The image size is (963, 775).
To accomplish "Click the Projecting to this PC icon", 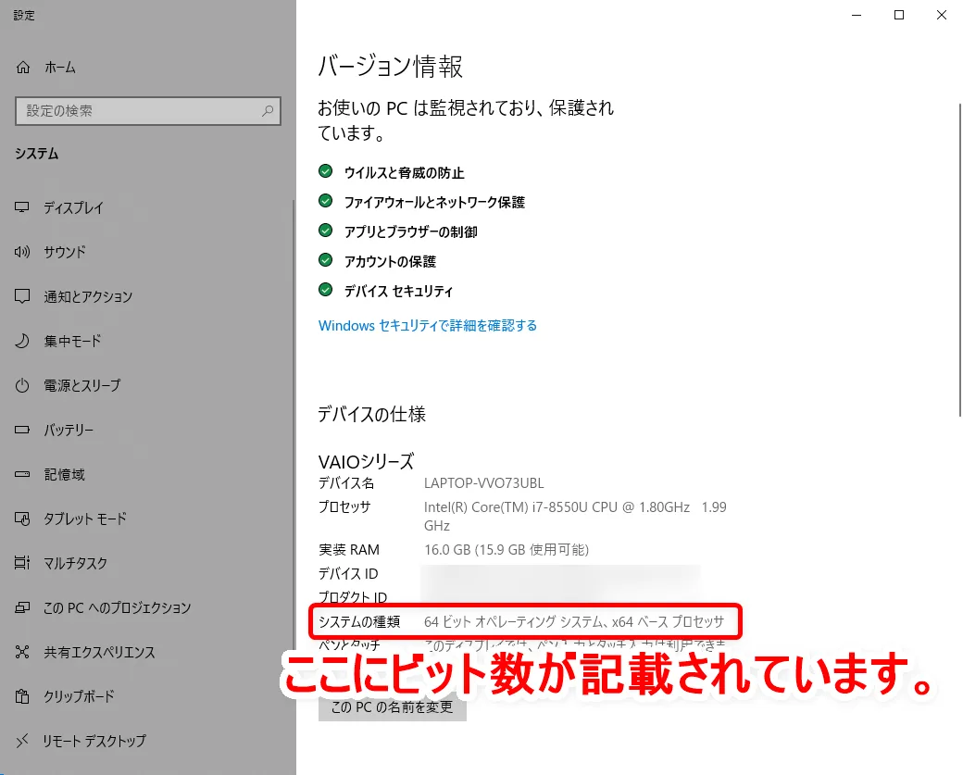I will point(22,608).
